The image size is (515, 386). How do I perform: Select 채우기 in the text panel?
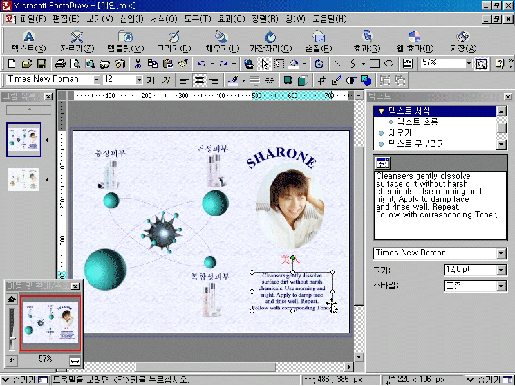[x=400, y=133]
